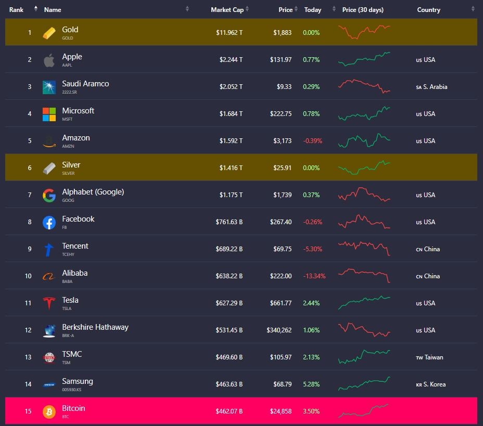View Samsung 30-day price chart
483x426 pixels.
click(x=364, y=384)
